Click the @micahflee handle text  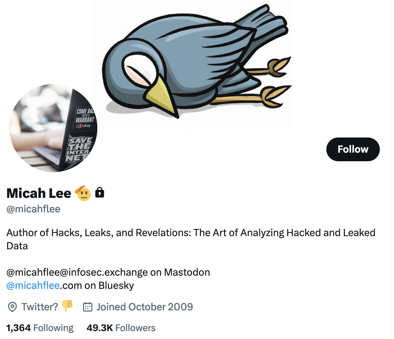coord(33,209)
